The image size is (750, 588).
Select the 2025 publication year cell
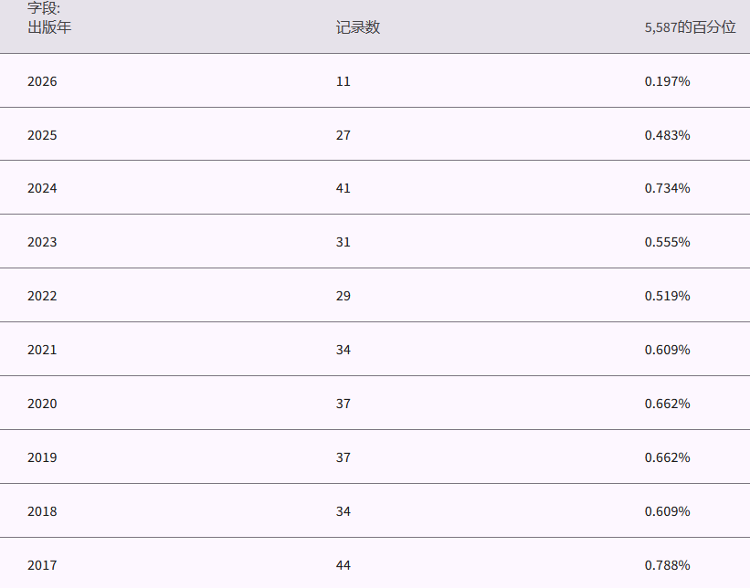click(x=42, y=135)
